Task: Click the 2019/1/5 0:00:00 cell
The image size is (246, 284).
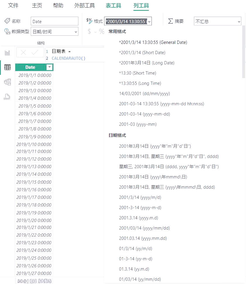Action: 34,106
